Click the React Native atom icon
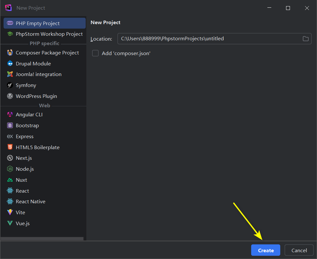This screenshot has width=317, height=259. pos(10,201)
